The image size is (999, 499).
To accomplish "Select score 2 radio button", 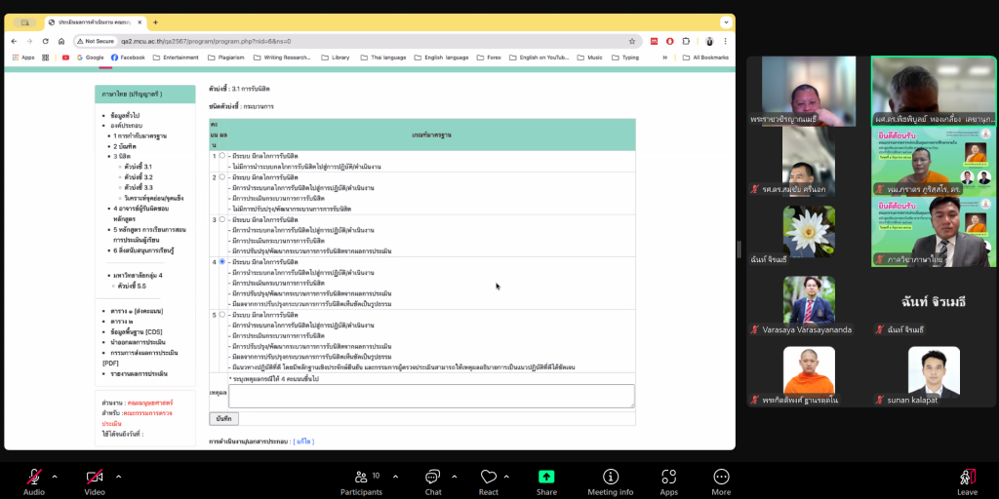I will [x=221, y=177].
